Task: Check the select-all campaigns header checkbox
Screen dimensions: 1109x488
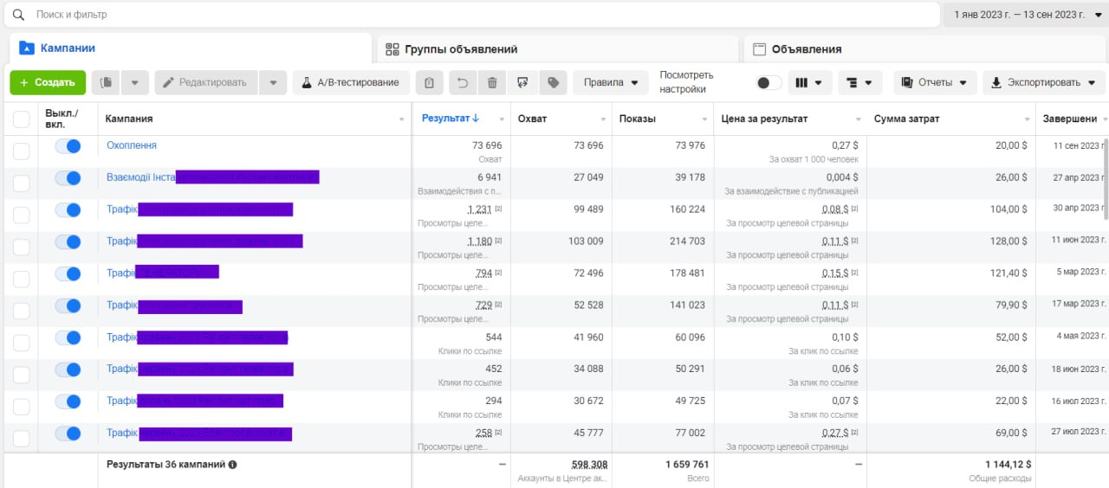Action: (x=22, y=119)
